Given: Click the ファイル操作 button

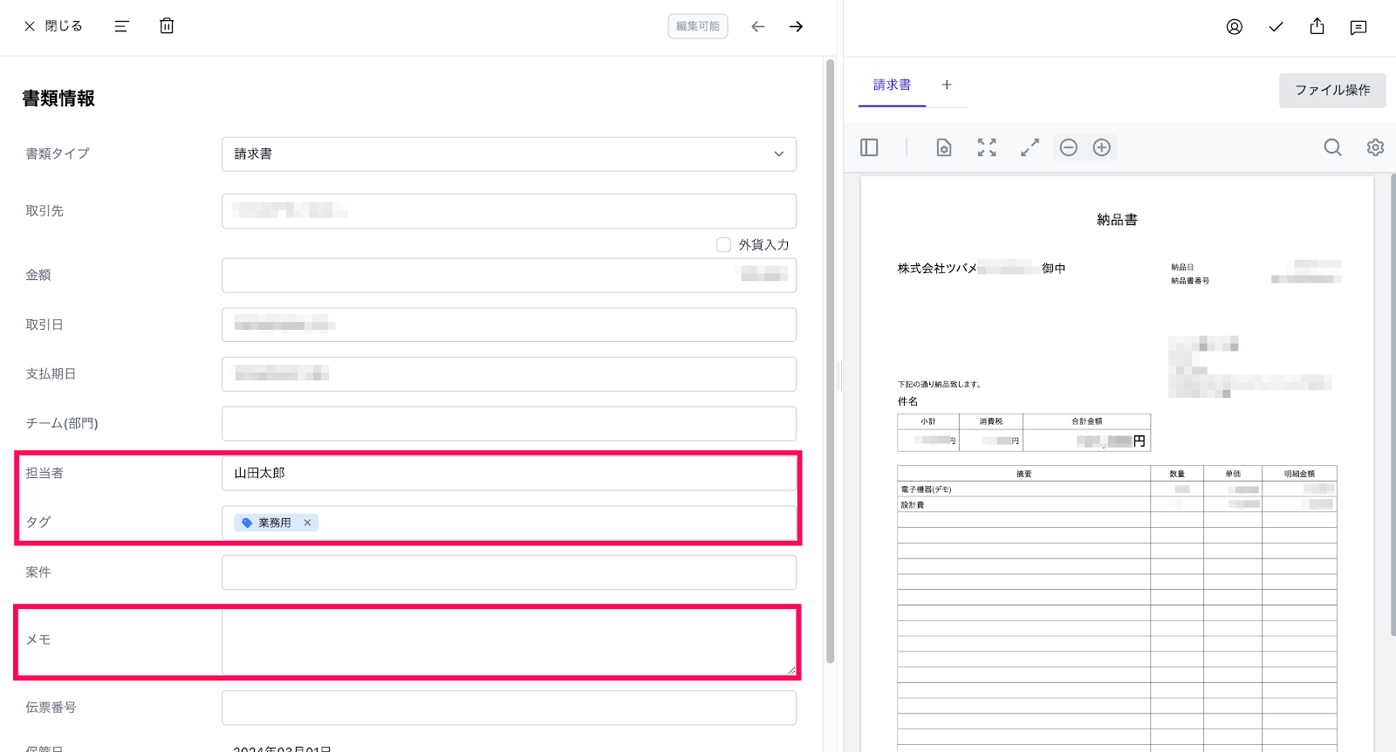Looking at the screenshot, I should click(x=1332, y=90).
